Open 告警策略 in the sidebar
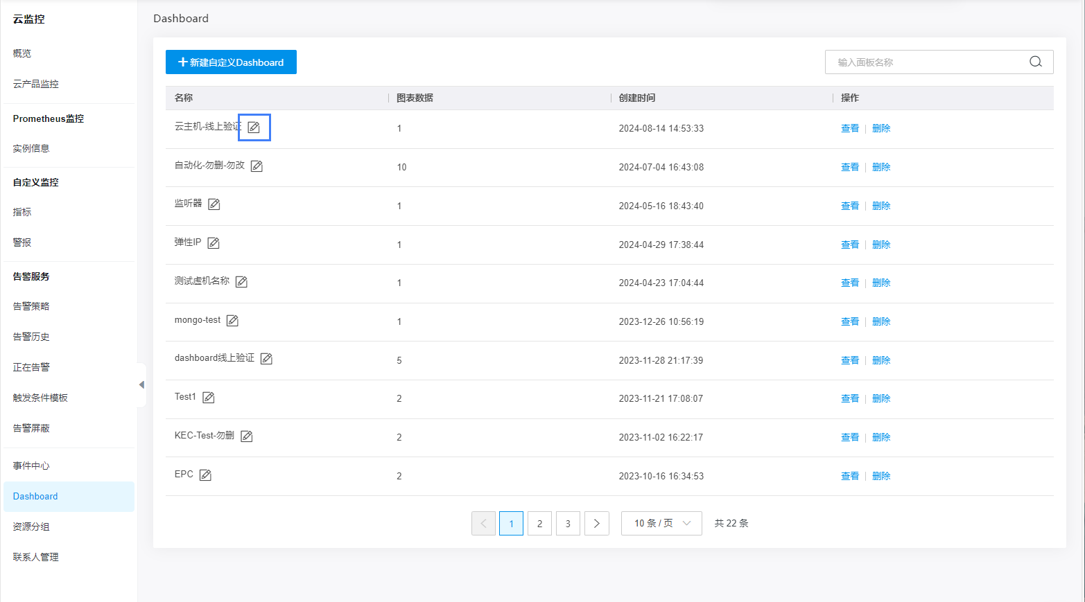The height and width of the screenshot is (602, 1085). tap(31, 306)
